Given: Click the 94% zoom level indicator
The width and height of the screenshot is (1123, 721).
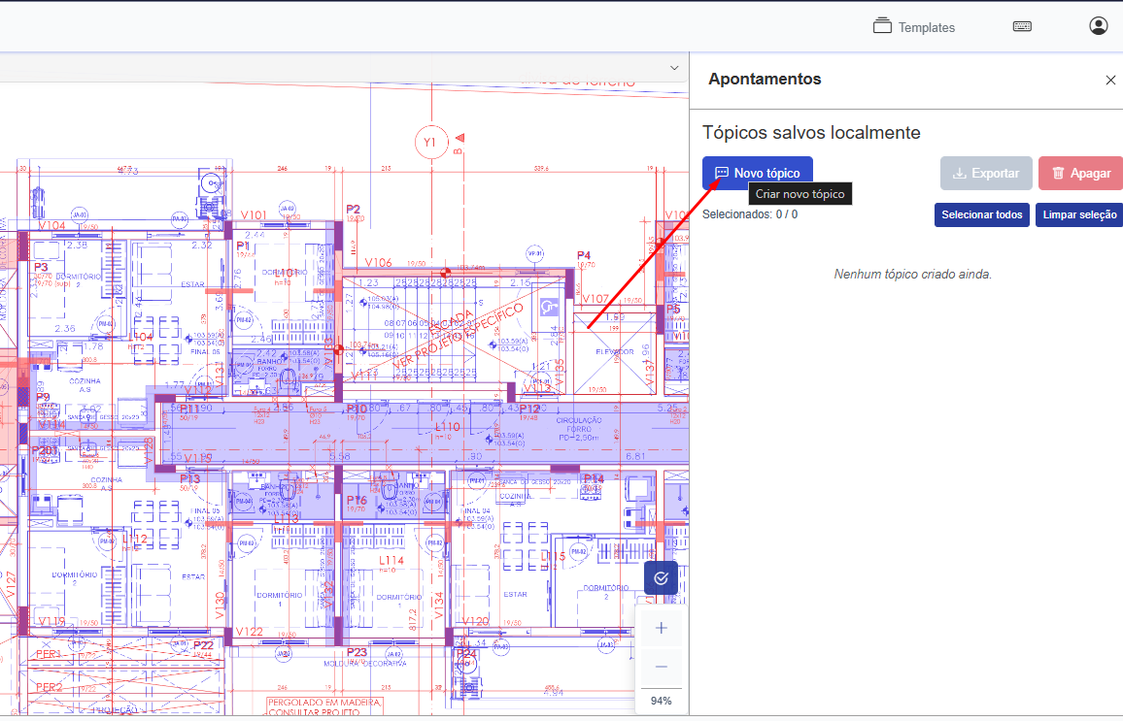Looking at the screenshot, I should (x=662, y=701).
